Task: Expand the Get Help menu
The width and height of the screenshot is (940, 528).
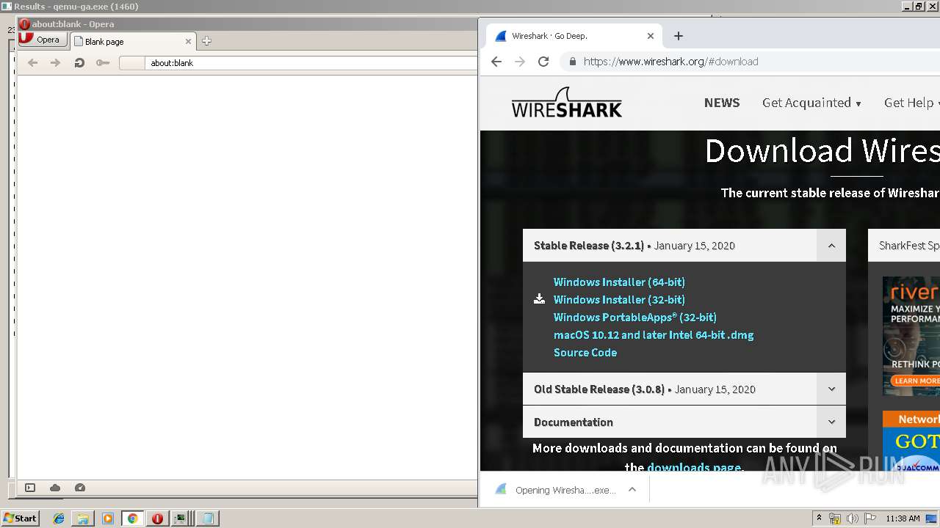Action: 911,103
